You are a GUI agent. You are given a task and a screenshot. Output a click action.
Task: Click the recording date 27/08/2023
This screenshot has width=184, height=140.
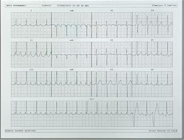point(64,6)
